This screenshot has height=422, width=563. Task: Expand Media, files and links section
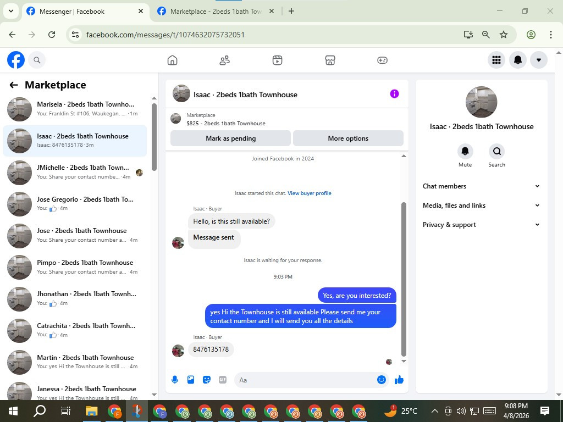pyautogui.click(x=481, y=206)
